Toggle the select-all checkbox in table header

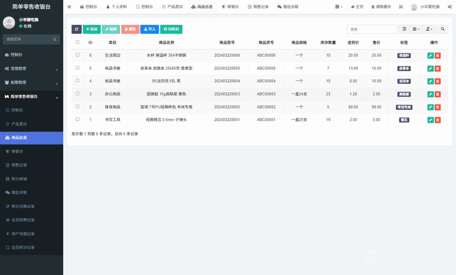pyautogui.click(x=78, y=42)
